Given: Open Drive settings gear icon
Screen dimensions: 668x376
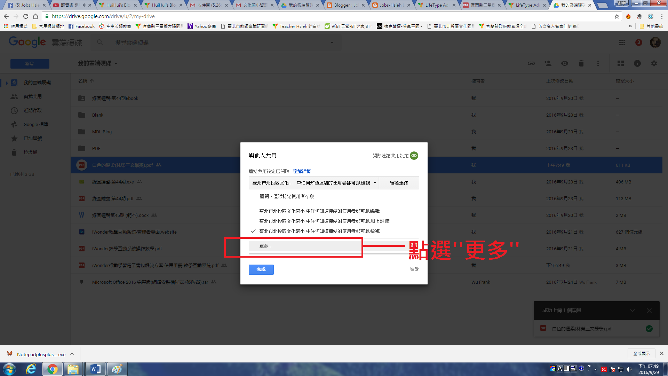Looking at the screenshot, I should click(654, 63).
